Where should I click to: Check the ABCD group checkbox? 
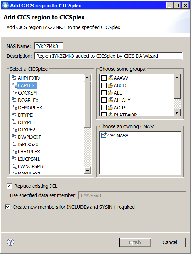(104, 85)
